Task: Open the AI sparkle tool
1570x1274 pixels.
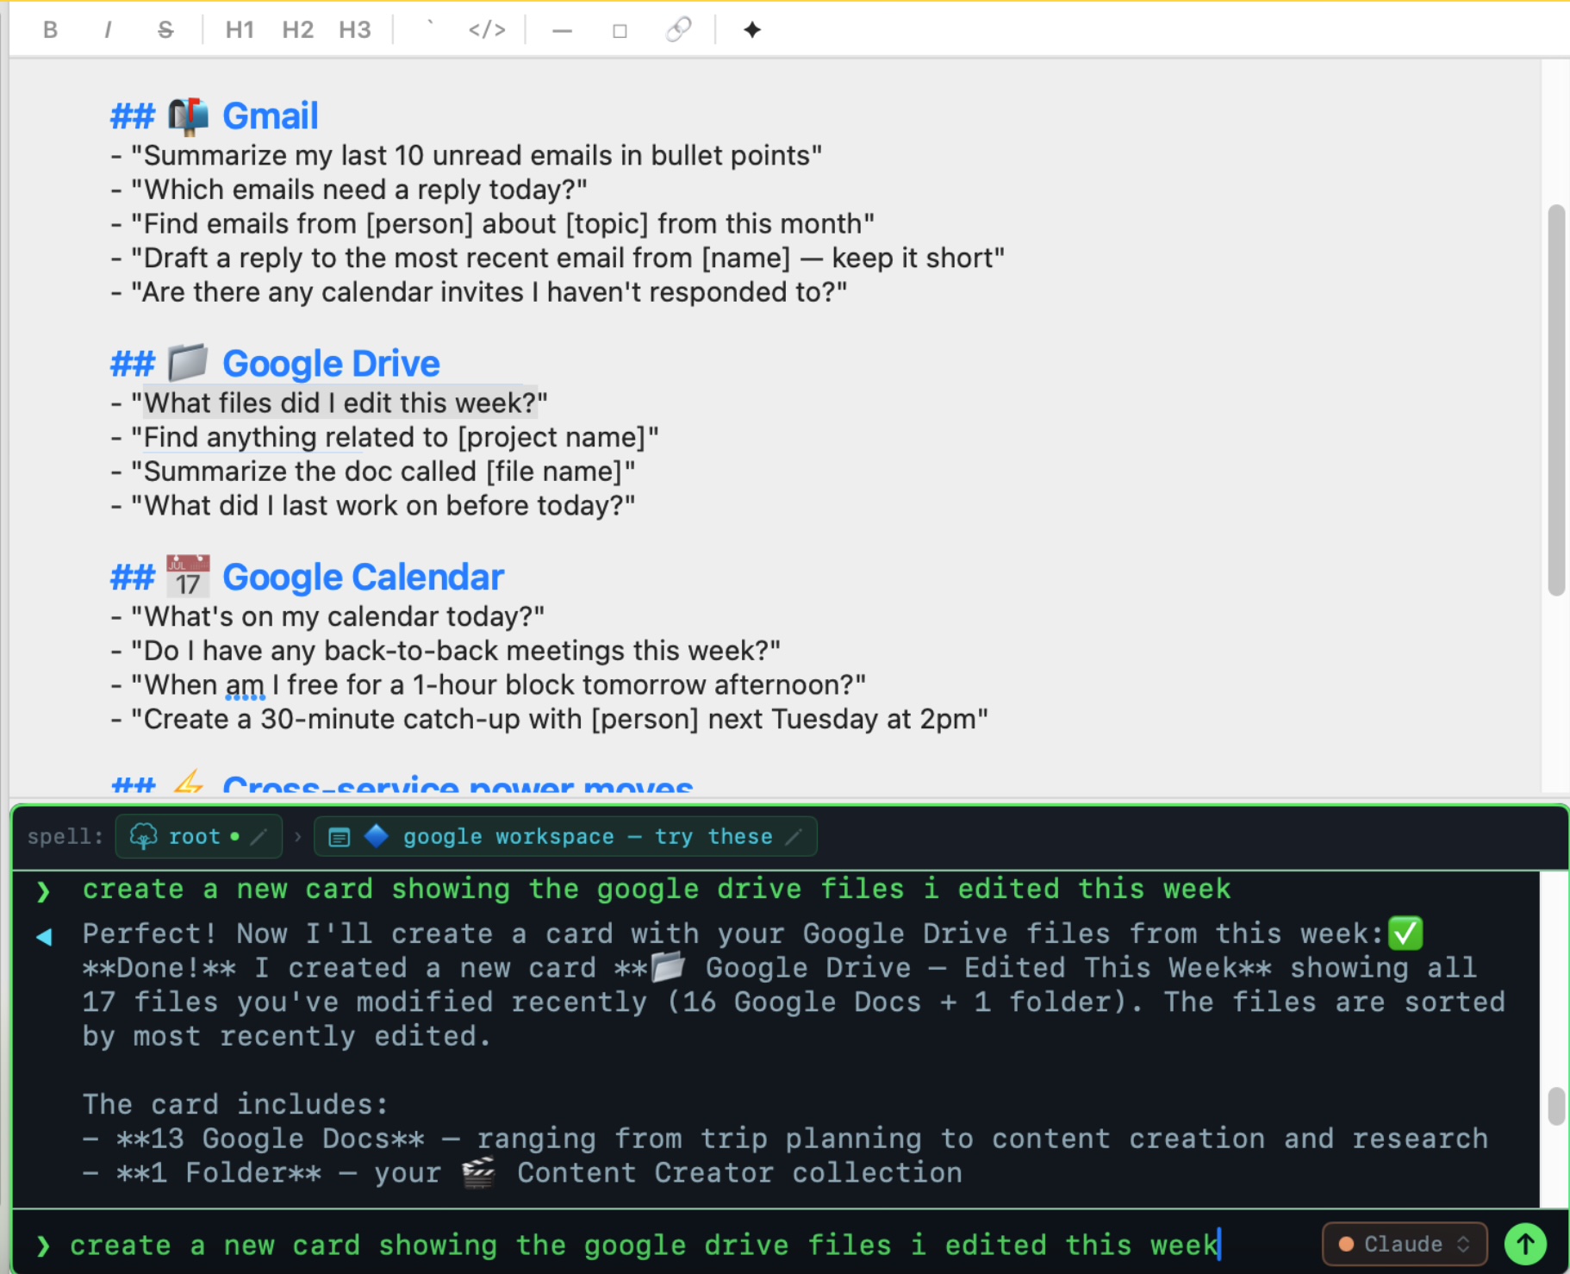Action: [x=752, y=30]
